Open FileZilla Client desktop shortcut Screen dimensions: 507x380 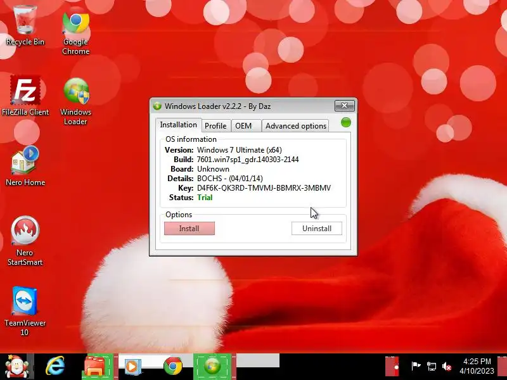25,96
